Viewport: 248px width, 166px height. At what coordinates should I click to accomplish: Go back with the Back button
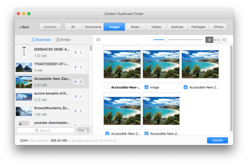coord(24,27)
